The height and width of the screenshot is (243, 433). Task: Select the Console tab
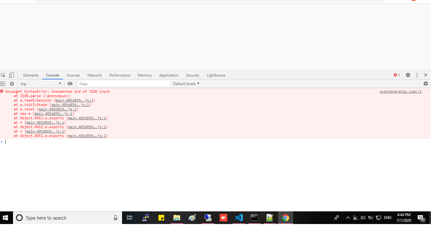pyautogui.click(x=53, y=75)
